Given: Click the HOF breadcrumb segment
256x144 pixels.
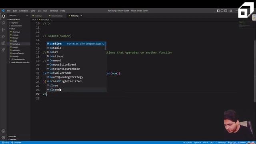Looking at the screenshot, I should coord(34,20).
